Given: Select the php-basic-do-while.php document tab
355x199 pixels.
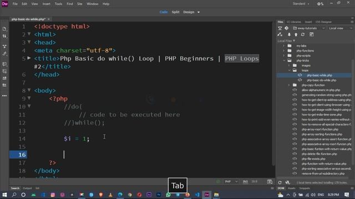Looking at the screenshot, I should (28, 19).
